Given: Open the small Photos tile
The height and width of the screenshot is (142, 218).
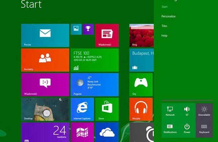Looking at the screenshot, I should [x=76, y=29].
